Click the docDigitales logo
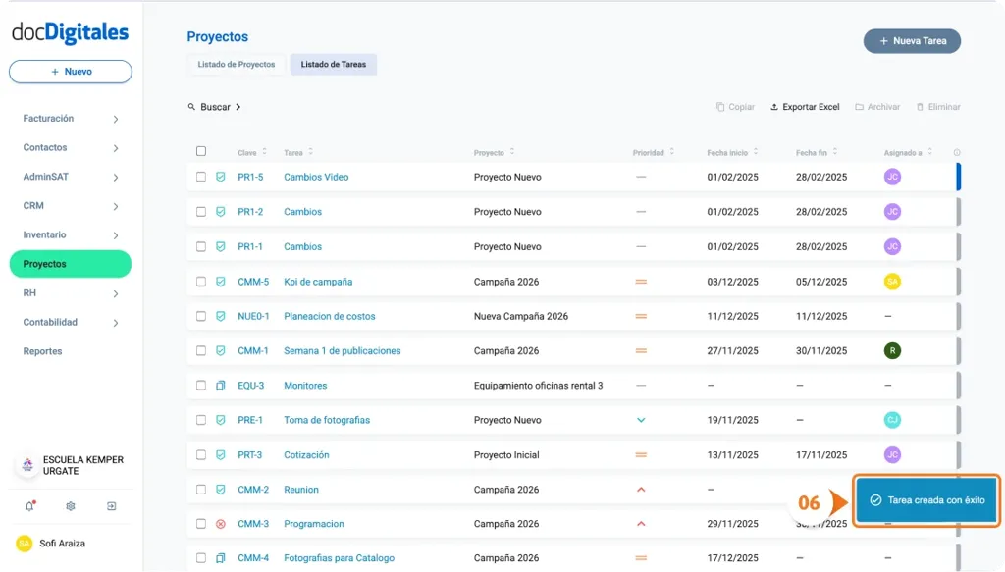Screen dimensions: 1005x572 pyautogui.click(x=69, y=31)
